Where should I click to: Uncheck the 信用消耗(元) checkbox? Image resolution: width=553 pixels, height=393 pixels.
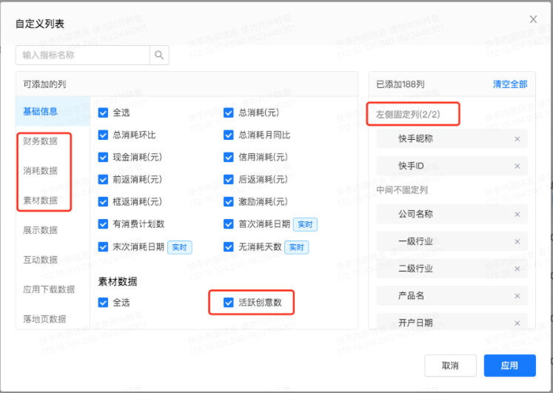(x=229, y=157)
